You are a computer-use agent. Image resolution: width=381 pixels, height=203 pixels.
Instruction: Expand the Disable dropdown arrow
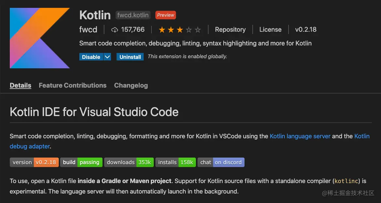tap(107, 57)
